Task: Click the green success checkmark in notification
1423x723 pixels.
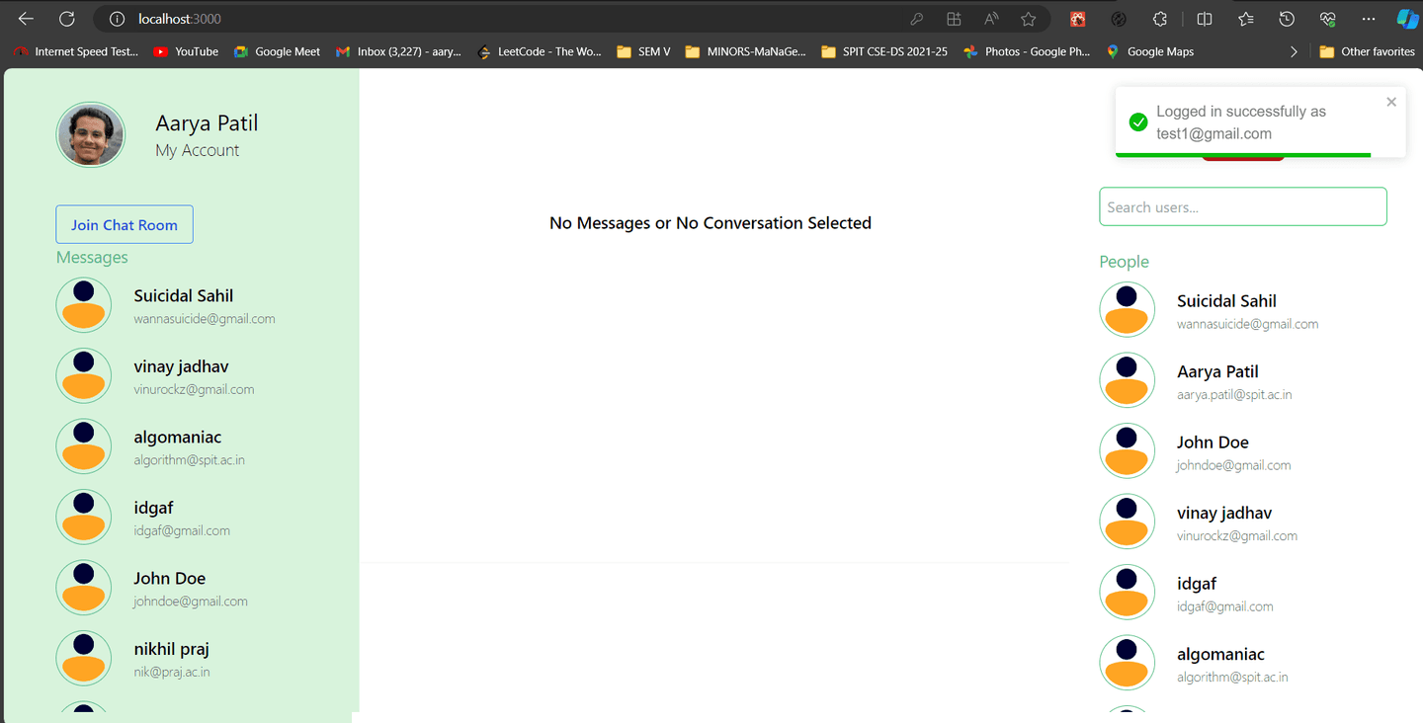Action: [1138, 122]
